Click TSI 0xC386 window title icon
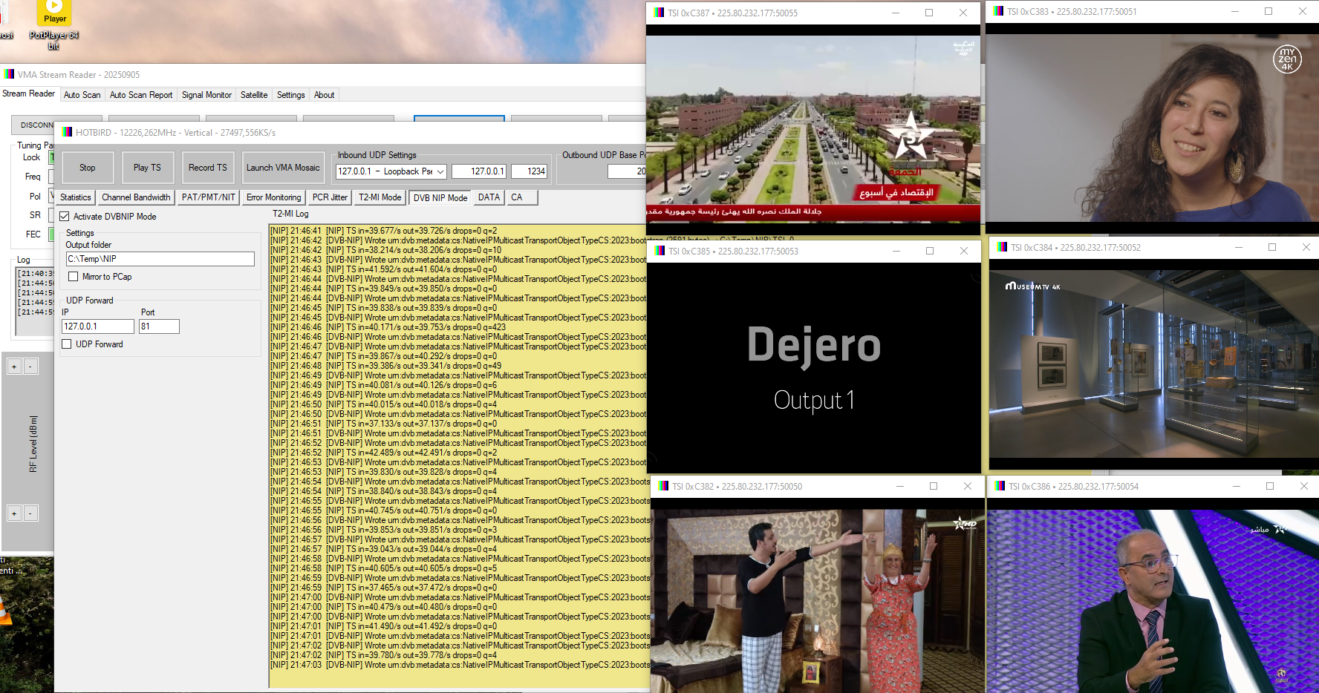This screenshot has width=1319, height=693. coord(1000,486)
